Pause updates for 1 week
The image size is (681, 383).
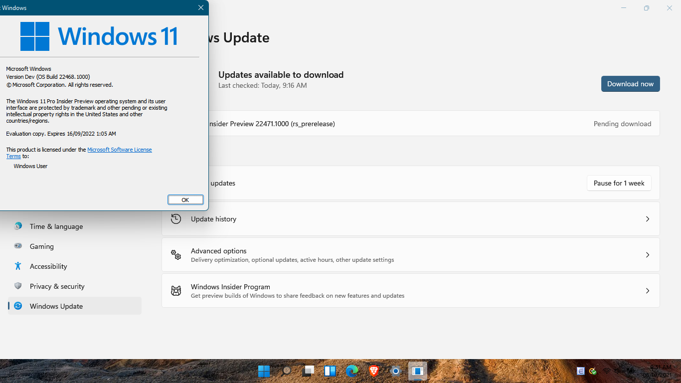[619, 183]
